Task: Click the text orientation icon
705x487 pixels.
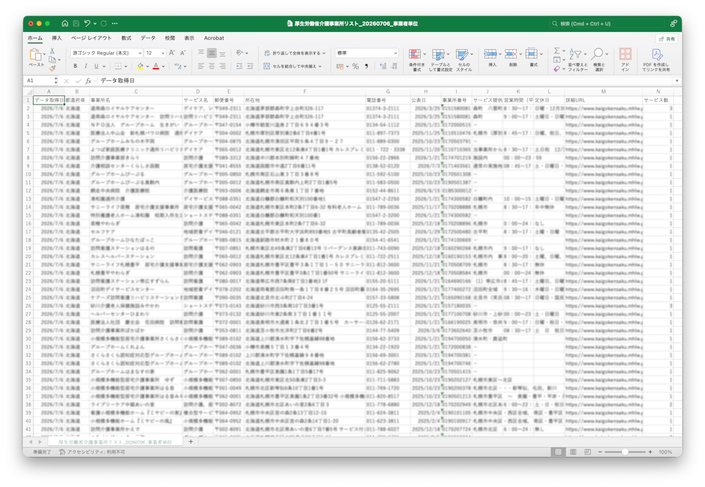Action: tap(239, 53)
